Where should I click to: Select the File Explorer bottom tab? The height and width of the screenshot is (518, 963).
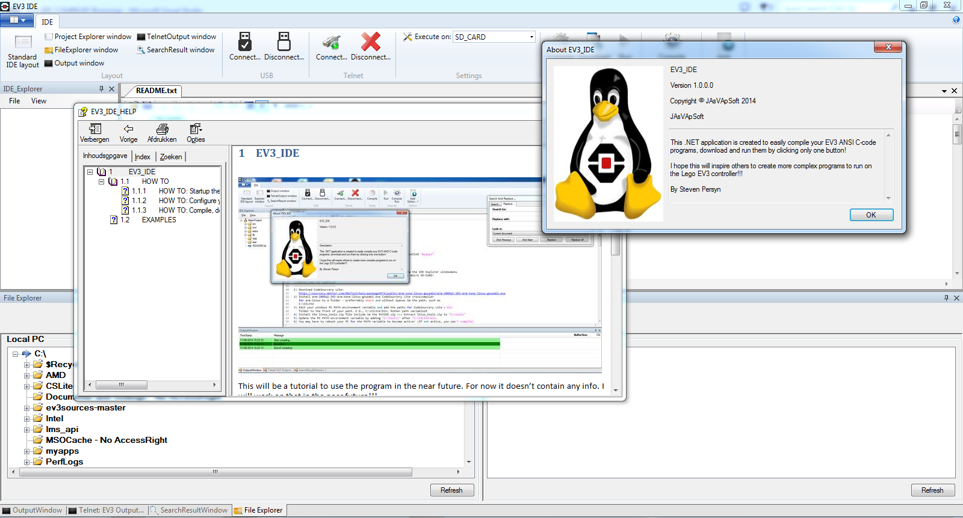(258, 510)
